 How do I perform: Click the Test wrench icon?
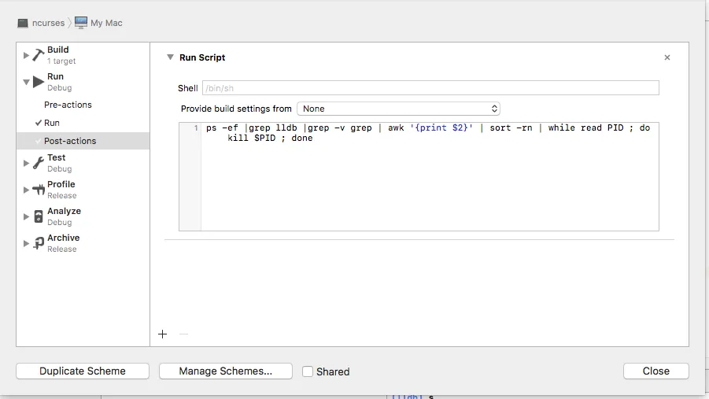(39, 163)
